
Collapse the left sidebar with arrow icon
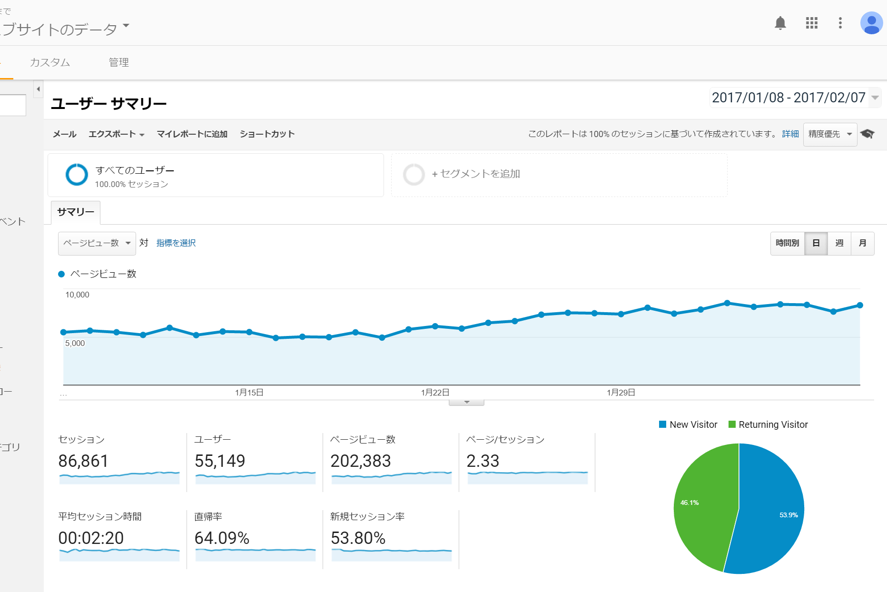(38, 89)
